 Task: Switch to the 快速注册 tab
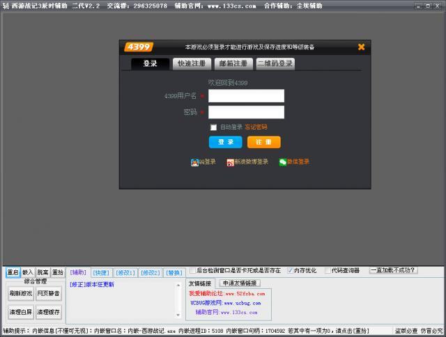click(192, 63)
